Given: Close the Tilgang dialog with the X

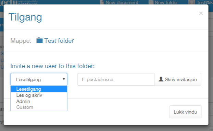Looking at the screenshot, I should [201, 13].
